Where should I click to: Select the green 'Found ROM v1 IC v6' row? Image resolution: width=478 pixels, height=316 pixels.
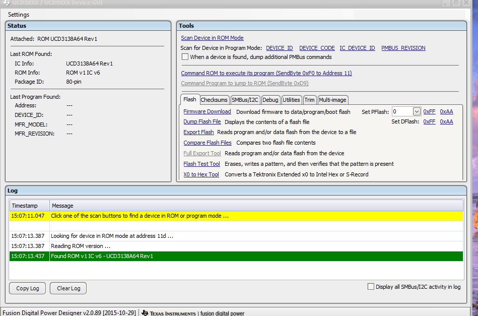tap(236, 256)
